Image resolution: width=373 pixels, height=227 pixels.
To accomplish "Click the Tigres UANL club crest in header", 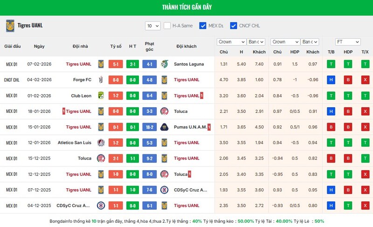I will click(10, 26).
